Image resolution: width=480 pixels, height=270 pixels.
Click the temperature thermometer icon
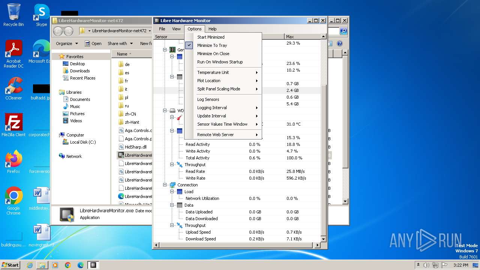179,117
